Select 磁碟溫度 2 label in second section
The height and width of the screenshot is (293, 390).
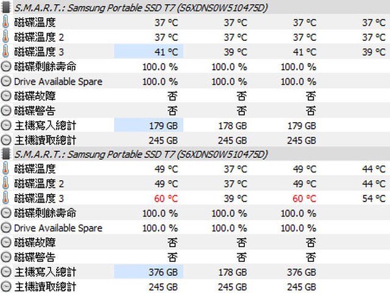coord(39,184)
